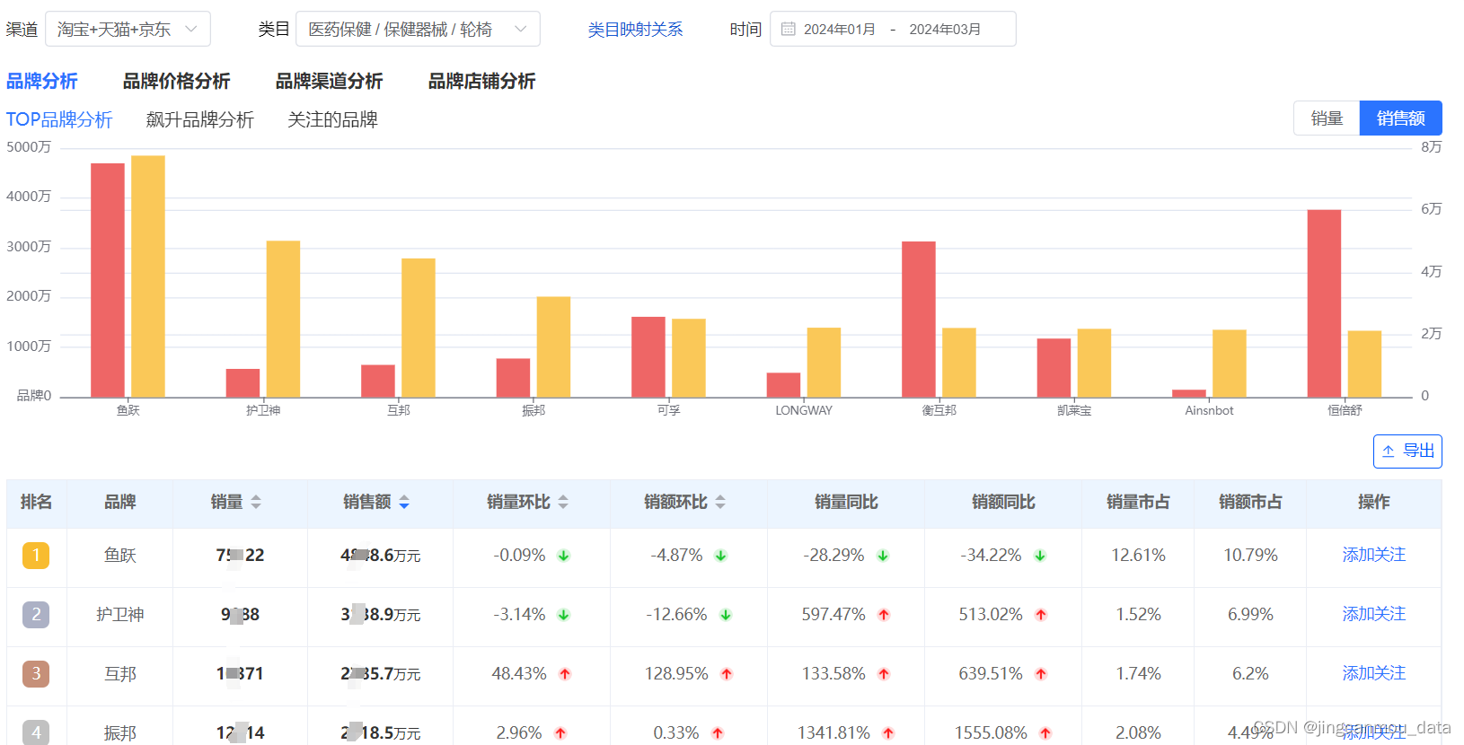The image size is (1464, 745).
Task: Click the 10.79% sales share value
Action: pyautogui.click(x=1250, y=555)
